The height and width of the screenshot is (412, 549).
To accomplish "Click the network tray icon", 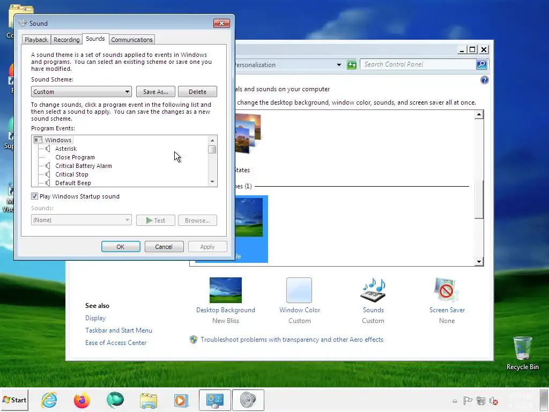I will pos(481,400).
